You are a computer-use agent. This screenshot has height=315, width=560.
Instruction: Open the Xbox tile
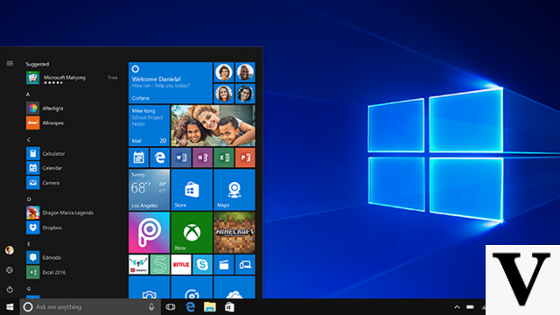pyautogui.click(x=192, y=233)
